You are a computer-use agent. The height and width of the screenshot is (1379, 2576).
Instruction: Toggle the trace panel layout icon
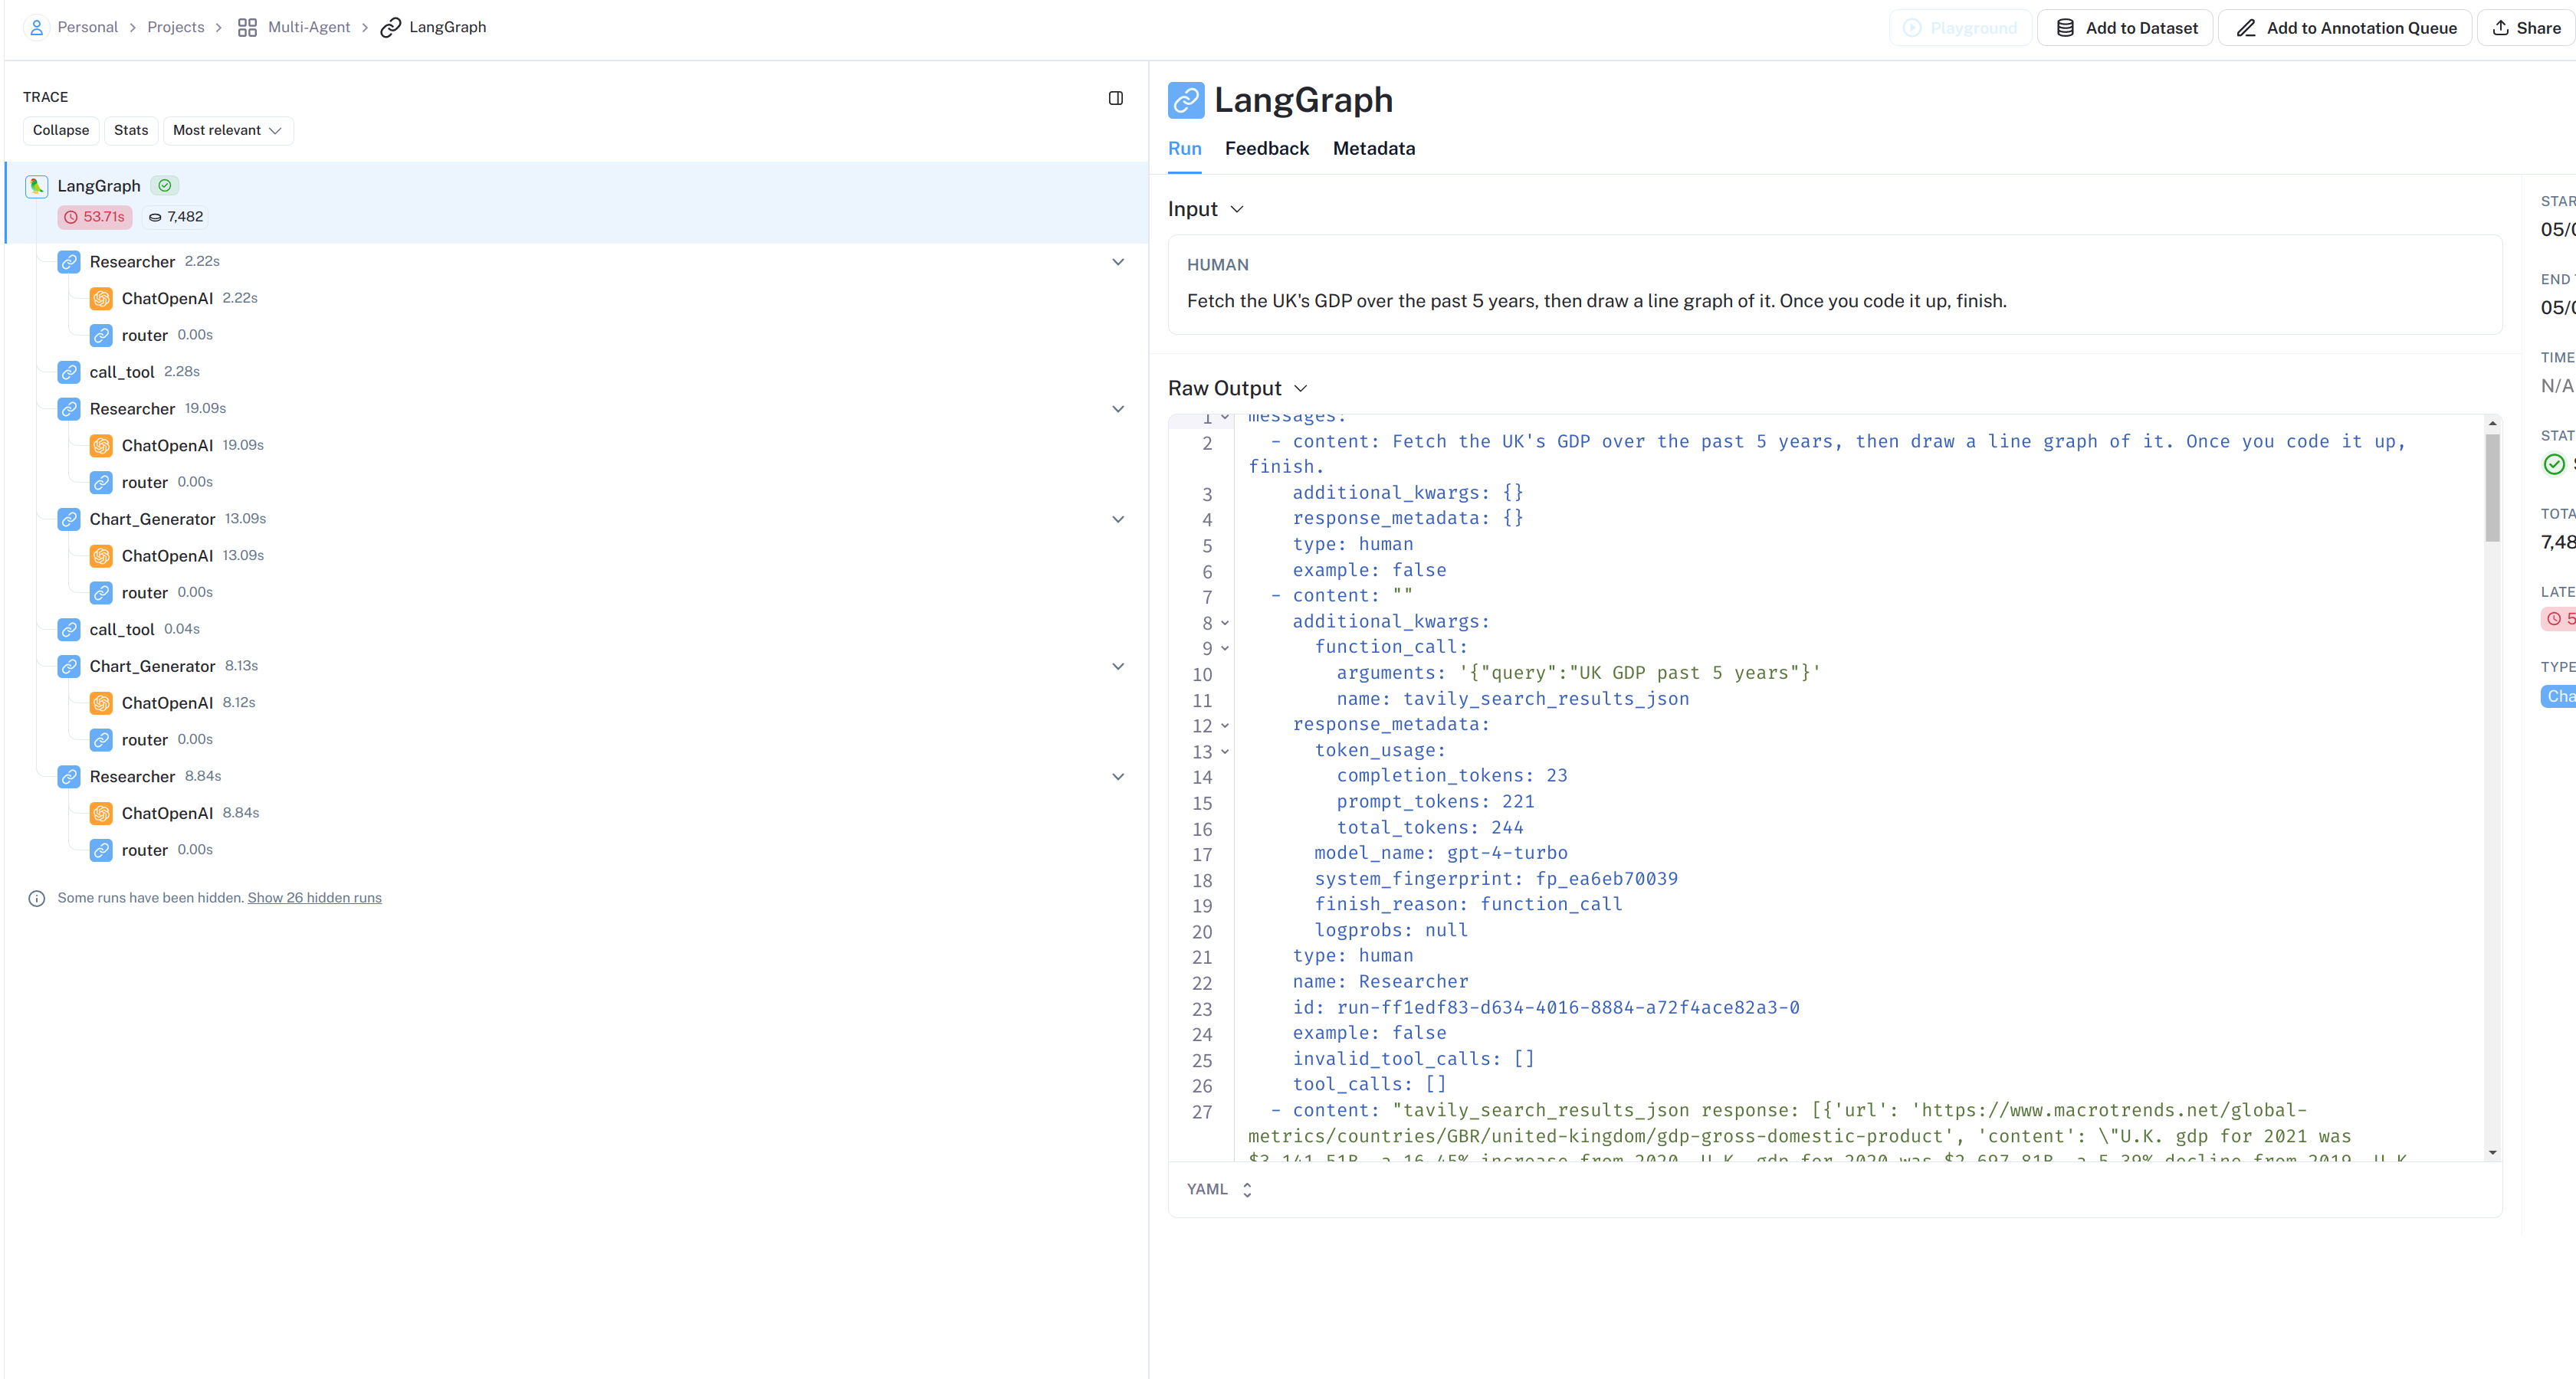(1116, 98)
